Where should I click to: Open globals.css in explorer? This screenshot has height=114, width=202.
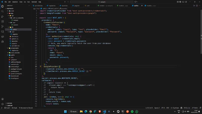click(15, 39)
